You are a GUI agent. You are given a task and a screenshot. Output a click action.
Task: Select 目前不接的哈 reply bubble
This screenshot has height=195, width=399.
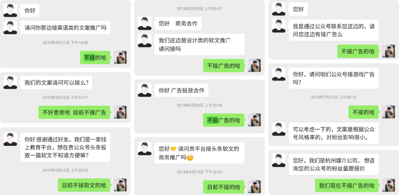coord(224,187)
